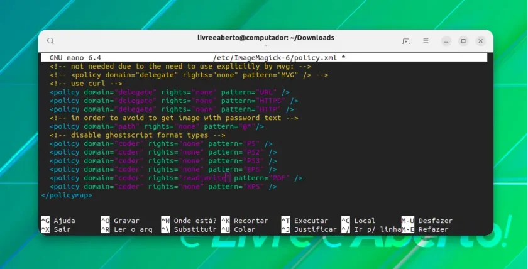Click the ^/ Ir p/ linha shortcut

click(x=371, y=229)
